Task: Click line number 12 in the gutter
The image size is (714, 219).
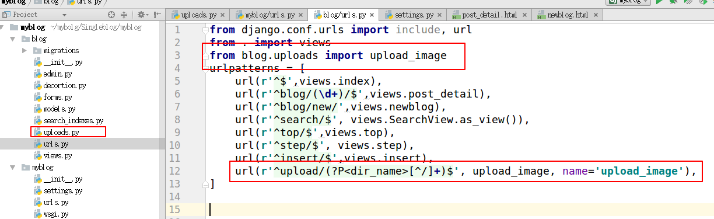Action: click(x=175, y=171)
